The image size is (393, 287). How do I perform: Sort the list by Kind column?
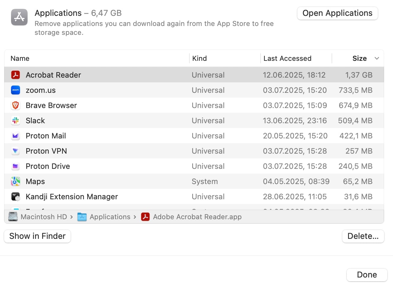point(200,59)
